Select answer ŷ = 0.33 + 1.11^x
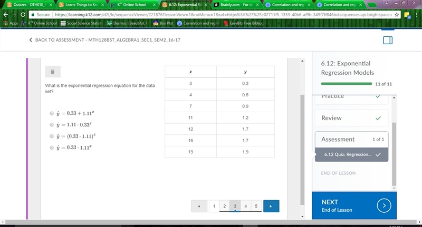The image size is (422, 227). point(52,113)
